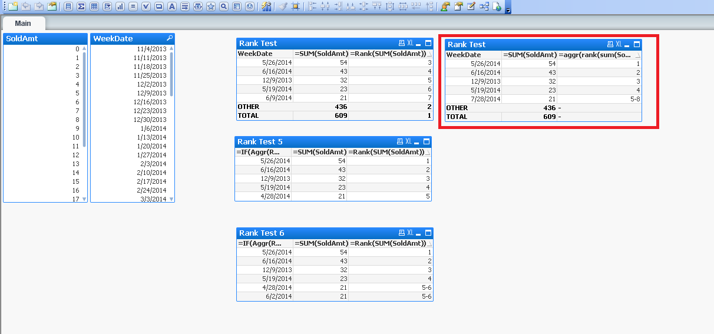714x334 pixels.
Task: Select 12/9/2013 in WeekDate list box
Action: point(130,93)
